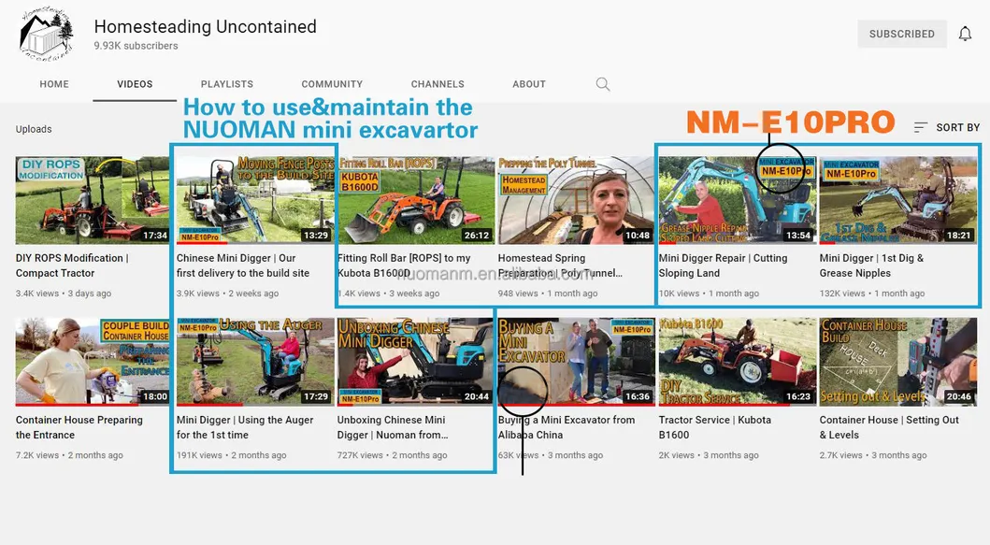Click the Homesteading Uncontained channel name
The image size is (990, 545).
point(205,26)
